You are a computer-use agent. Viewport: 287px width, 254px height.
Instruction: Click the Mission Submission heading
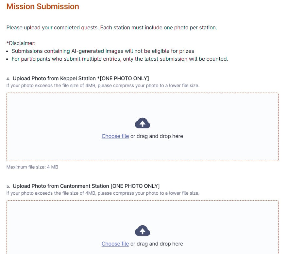pyautogui.click(x=43, y=7)
